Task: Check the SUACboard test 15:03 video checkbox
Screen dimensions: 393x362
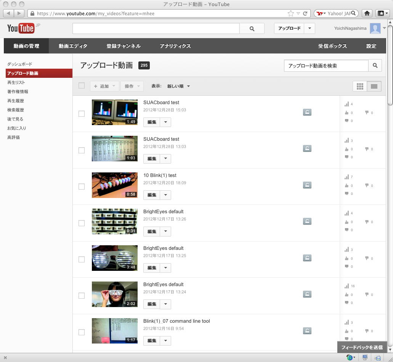Action: 82,114
